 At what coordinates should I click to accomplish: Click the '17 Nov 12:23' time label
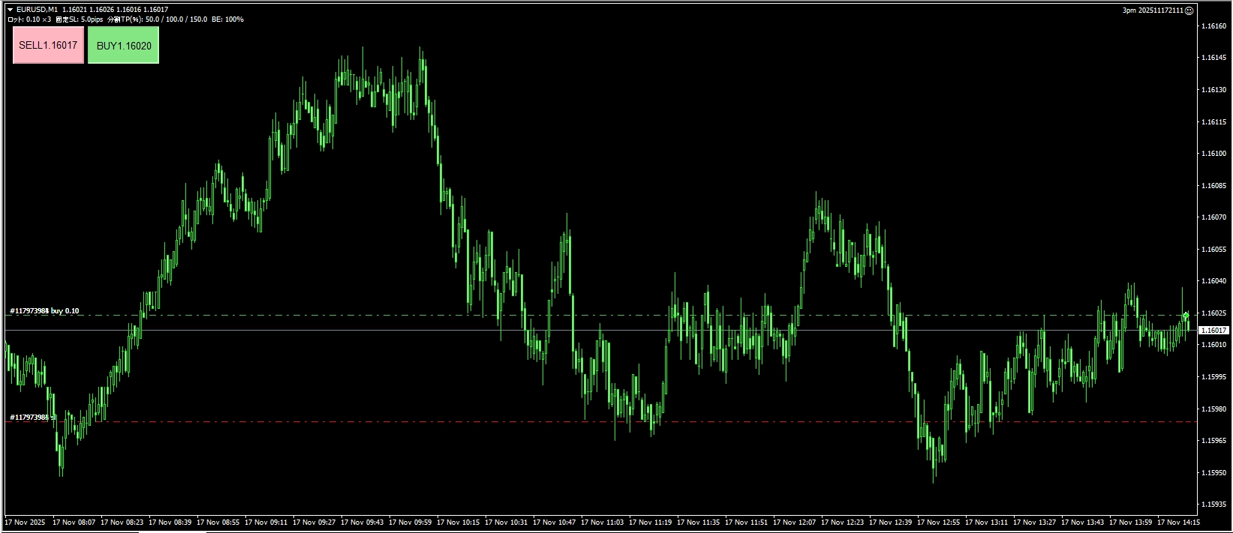pyautogui.click(x=843, y=522)
